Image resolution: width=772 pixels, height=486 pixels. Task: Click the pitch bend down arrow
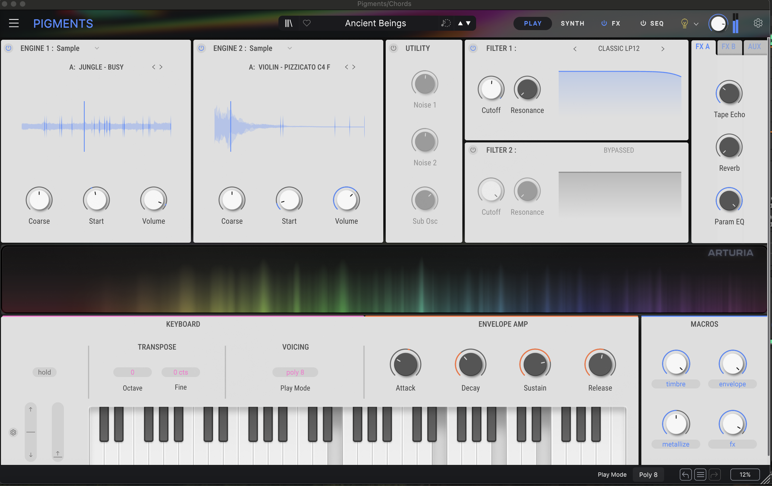[30, 455]
